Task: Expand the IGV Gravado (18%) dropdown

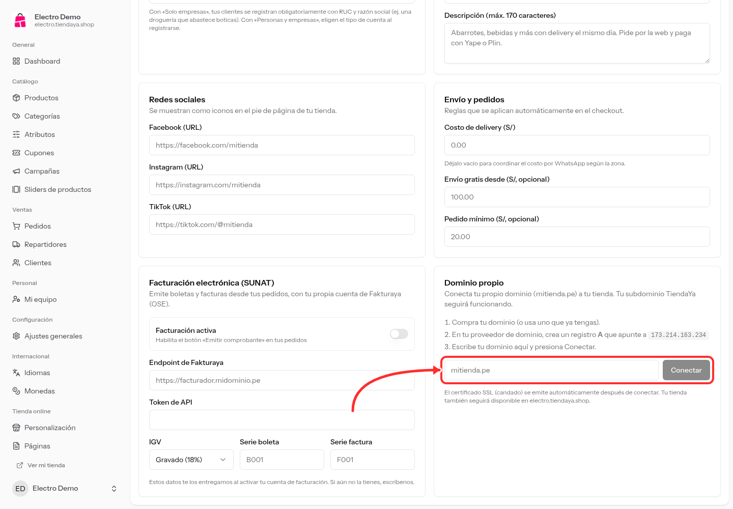Action: point(191,460)
